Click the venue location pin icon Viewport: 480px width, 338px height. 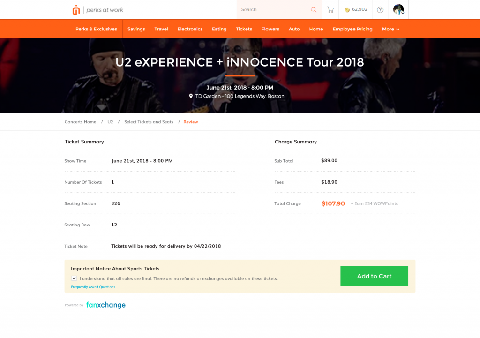pyautogui.click(x=191, y=96)
